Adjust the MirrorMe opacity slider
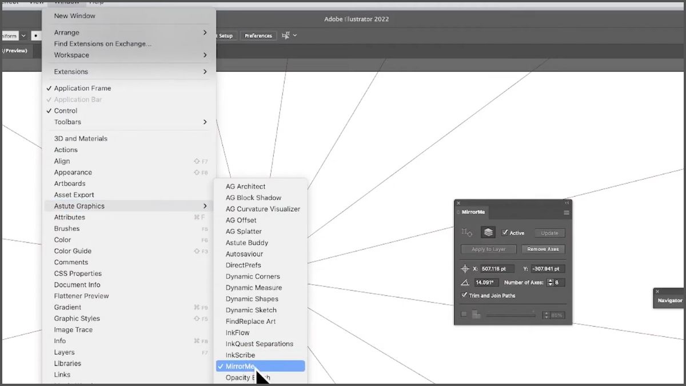Image resolution: width=686 pixels, height=386 pixels. (x=511, y=315)
